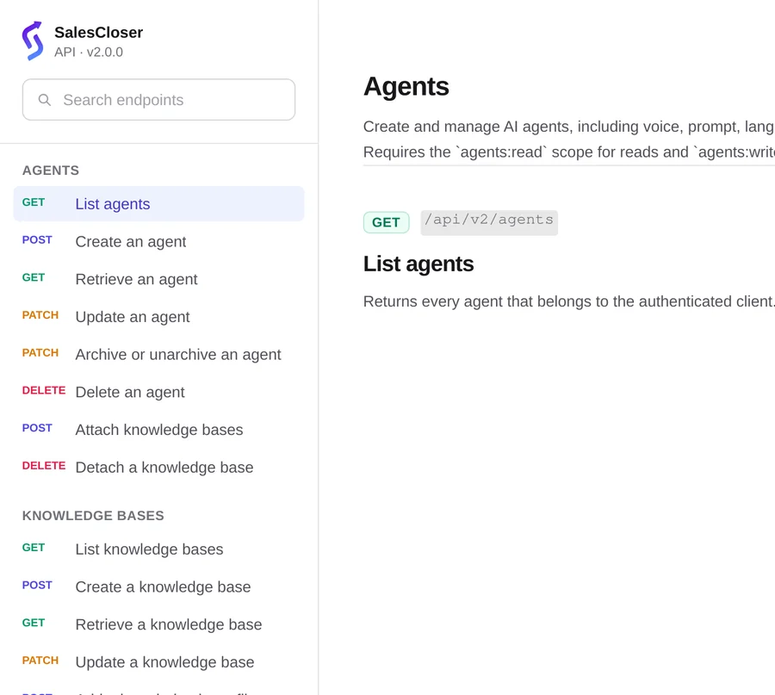This screenshot has height=695, width=775.
Task: Open Retrieve an agent endpoint
Action: pyautogui.click(x=158, y=279)
